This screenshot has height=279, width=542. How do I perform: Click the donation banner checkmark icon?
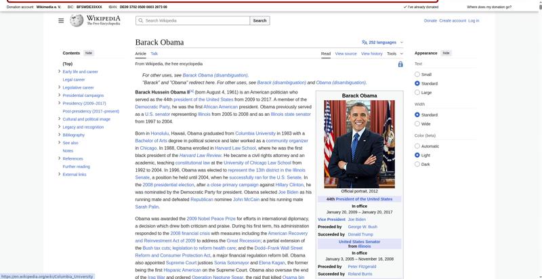[403, 7]
